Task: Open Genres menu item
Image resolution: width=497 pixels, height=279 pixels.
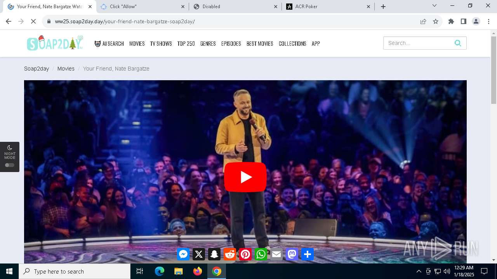Action: click(208, 43)
